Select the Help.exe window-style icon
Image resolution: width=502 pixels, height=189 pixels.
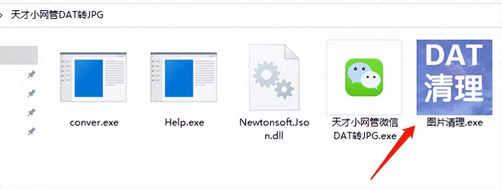pos(184,77)
